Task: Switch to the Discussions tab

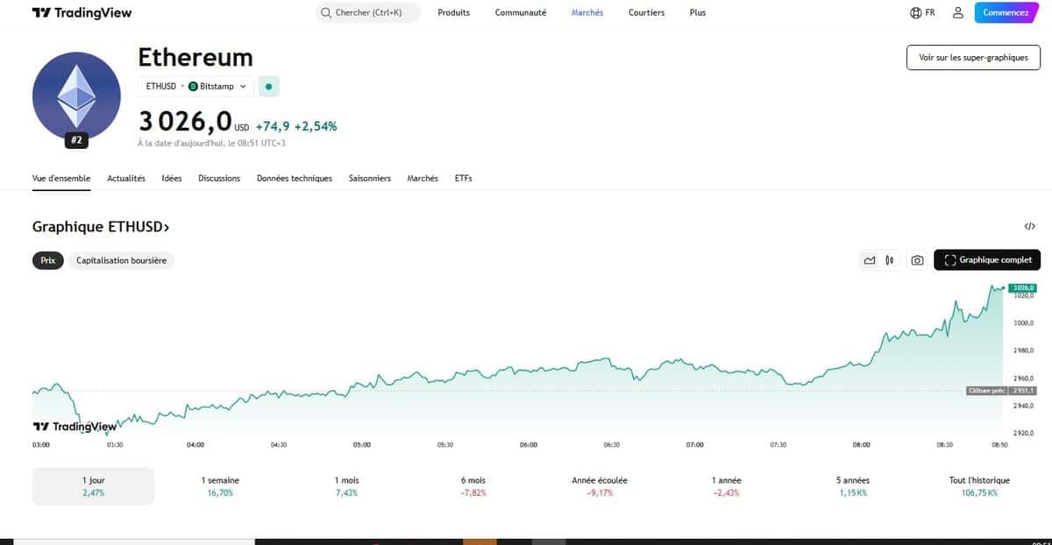Action: point(219,178)
